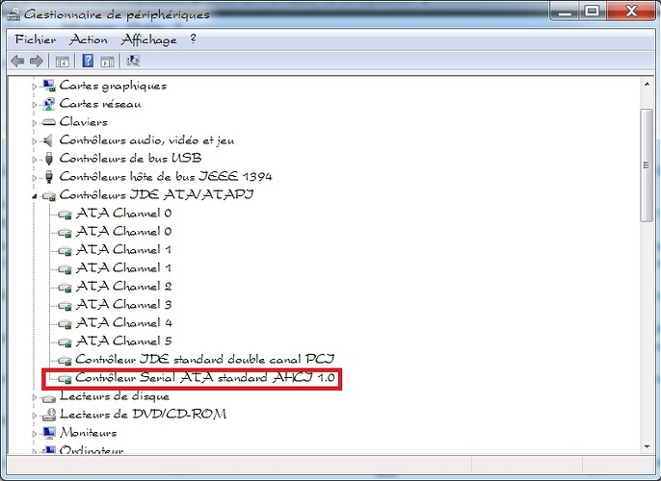
Task: Open the Affichage menu
Action: tap(148, 39)
